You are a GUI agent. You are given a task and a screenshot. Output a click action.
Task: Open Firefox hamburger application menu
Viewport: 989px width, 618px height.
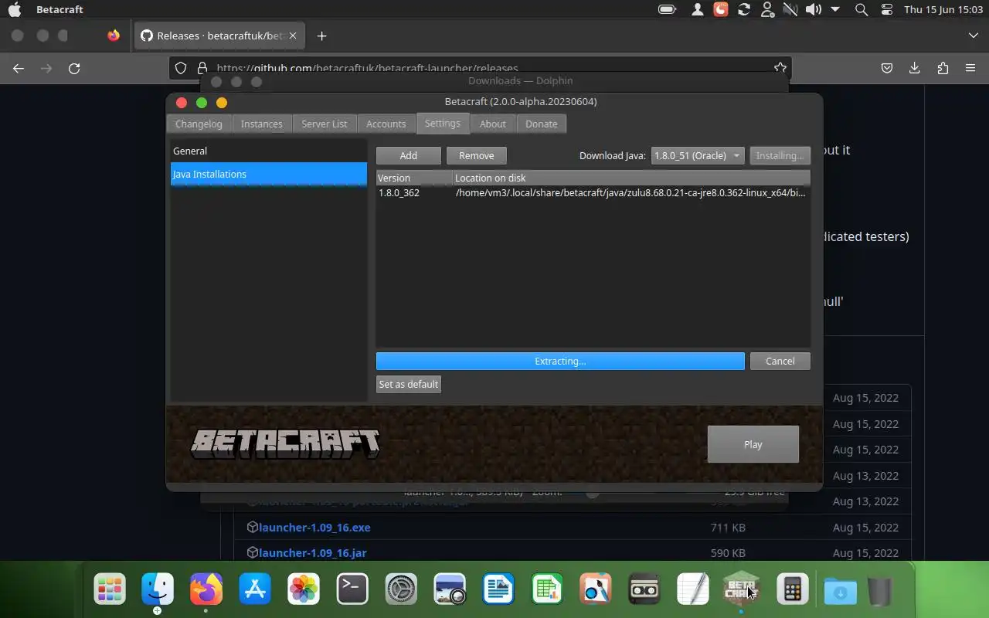[970, 68]
